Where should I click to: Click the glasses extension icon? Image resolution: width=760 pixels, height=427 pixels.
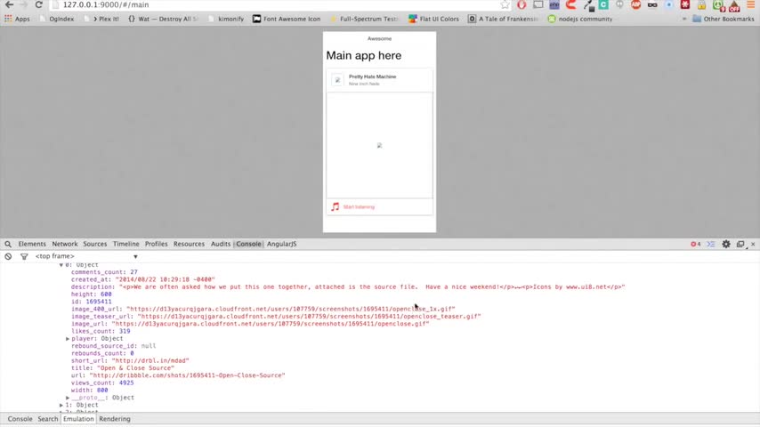tap(652, 4)
